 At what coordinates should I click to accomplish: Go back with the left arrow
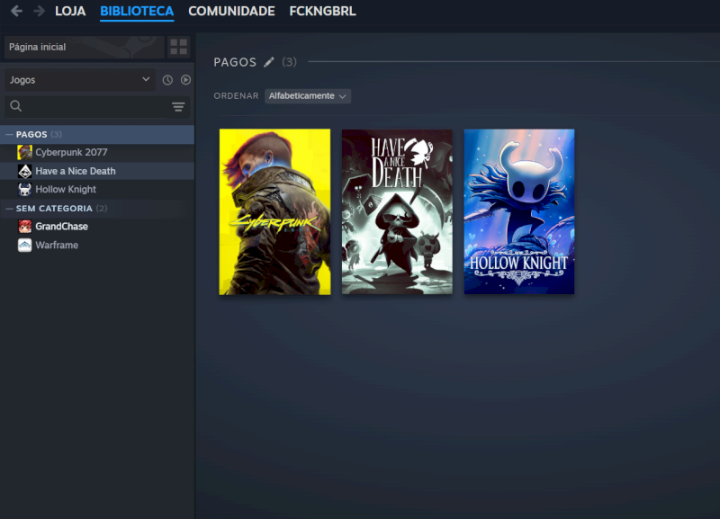coord(16,11)
